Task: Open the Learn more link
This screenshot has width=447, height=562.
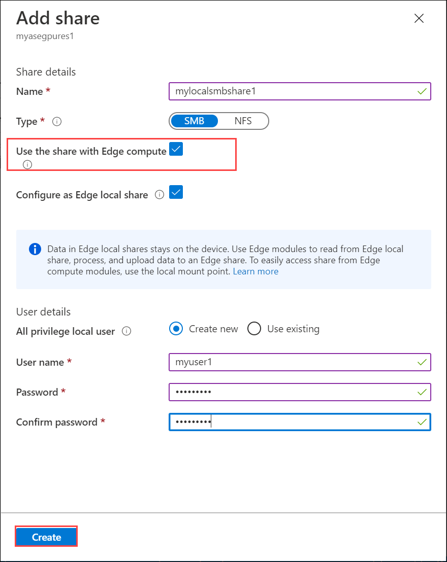Action: coord(256,271)
